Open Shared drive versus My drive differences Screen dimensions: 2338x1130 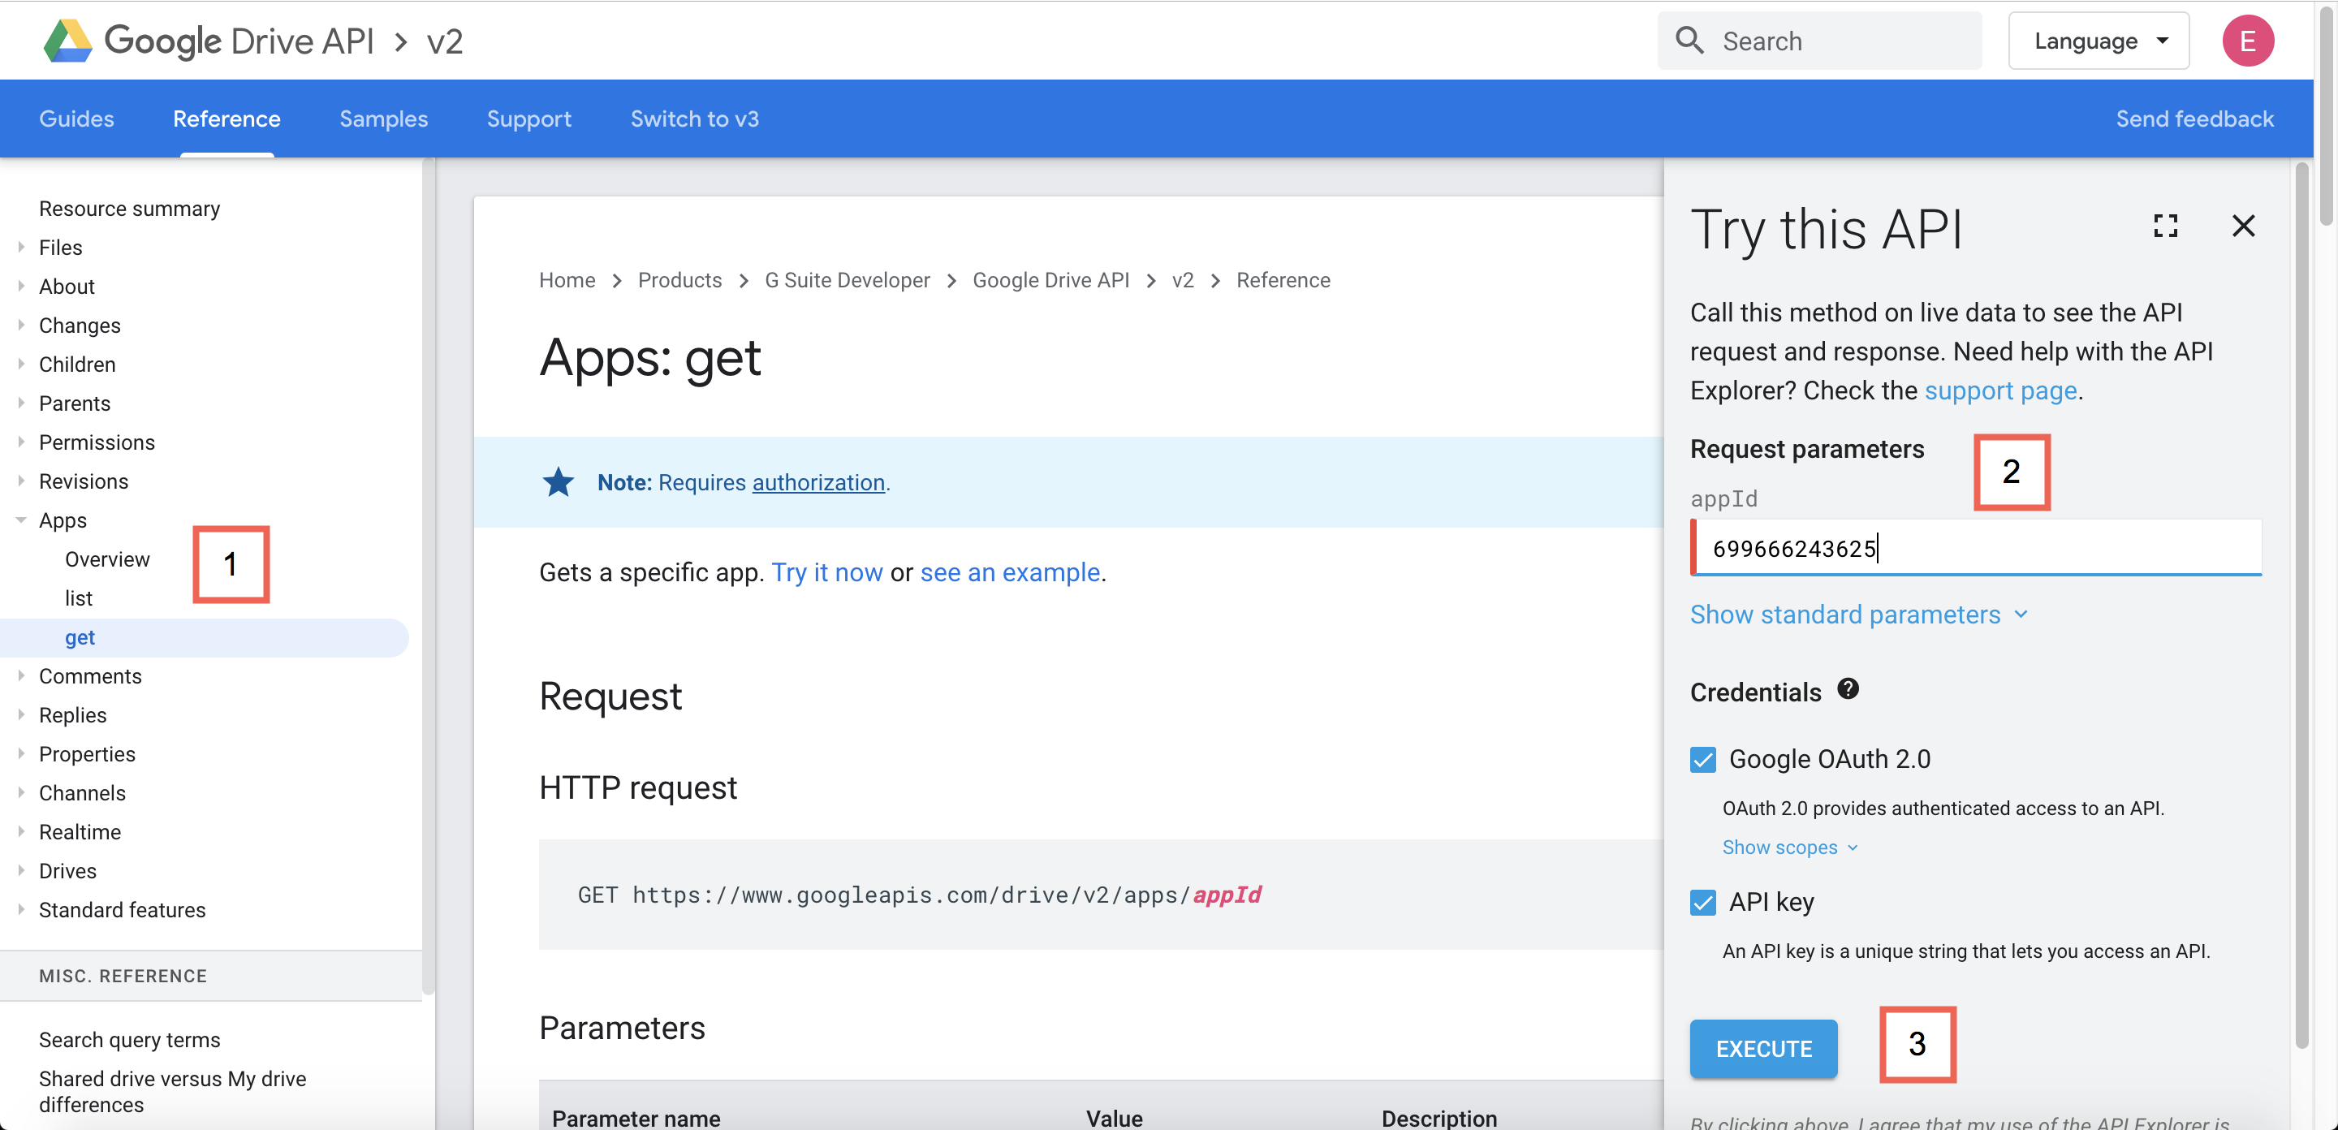pos(172,1091)
